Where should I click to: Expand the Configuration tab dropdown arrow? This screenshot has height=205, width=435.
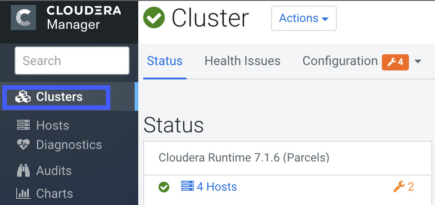(x=418, y=61)
